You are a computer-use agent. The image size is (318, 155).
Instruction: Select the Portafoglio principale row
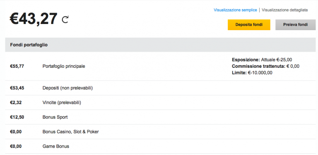click(160, 66)
